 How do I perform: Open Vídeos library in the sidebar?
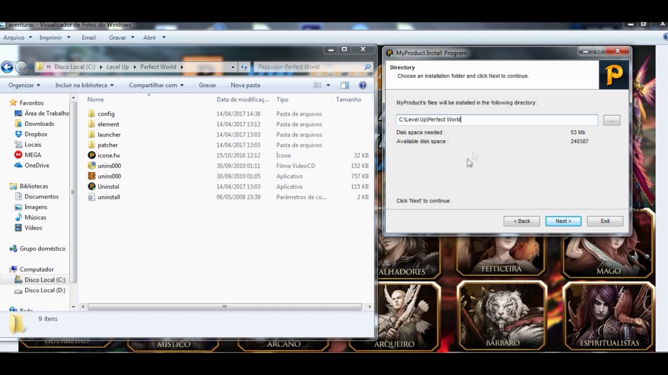coord(28,228)
